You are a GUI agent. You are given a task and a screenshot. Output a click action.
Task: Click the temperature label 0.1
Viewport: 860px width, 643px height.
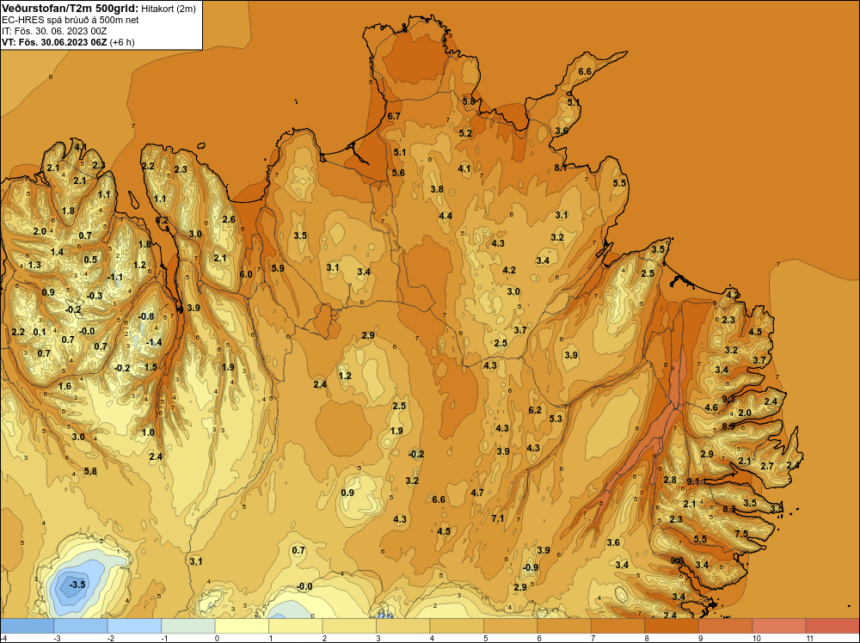pyautogui.click(x=40, y=332)
